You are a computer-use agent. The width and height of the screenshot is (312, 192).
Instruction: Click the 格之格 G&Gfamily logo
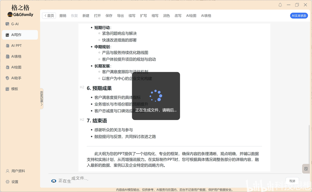[x=20, y=11]
